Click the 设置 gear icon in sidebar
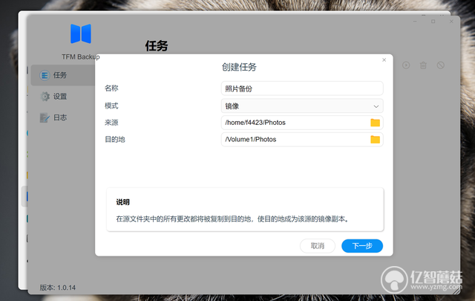Viewport: 475px width, 301px height. [x=45, y=97]
